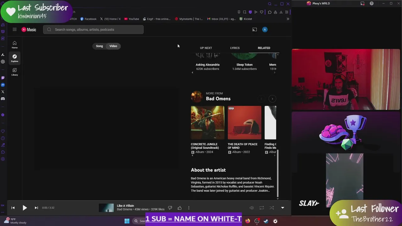The image size is (402, 226).
Task: Open the YouTube Music guide hamburger menu
Action: 14,30
